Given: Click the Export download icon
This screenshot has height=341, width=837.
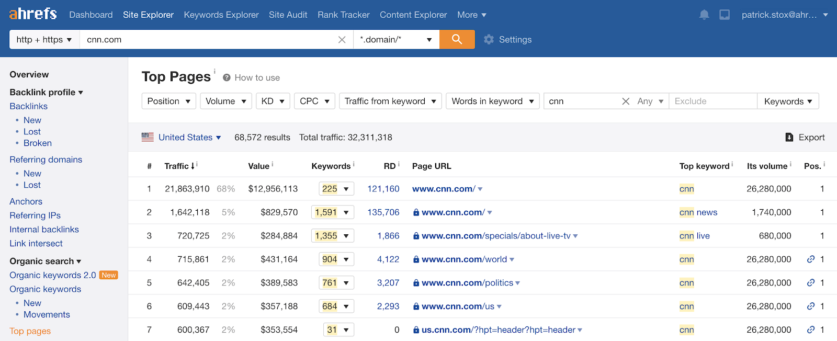Looking at the screenshot, I should [789, 138].
